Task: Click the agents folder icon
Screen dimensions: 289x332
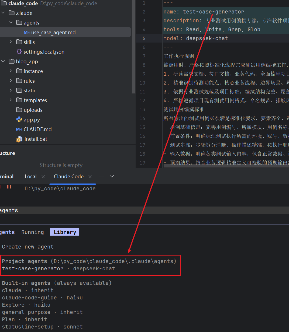Action: [x=19, y=23]
